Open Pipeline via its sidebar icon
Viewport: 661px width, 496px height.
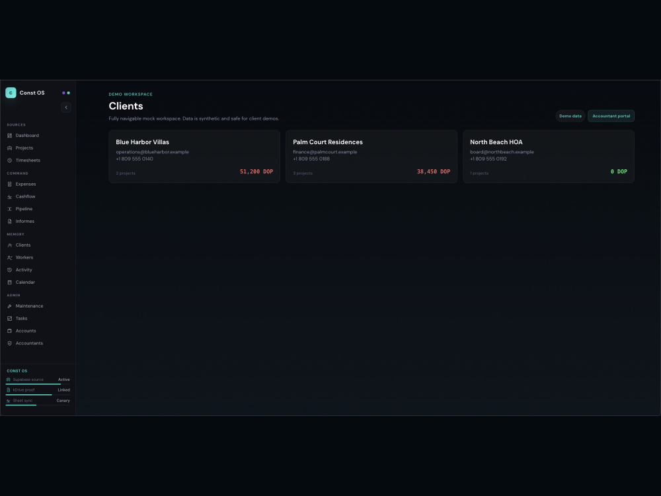tap(10, 209)
